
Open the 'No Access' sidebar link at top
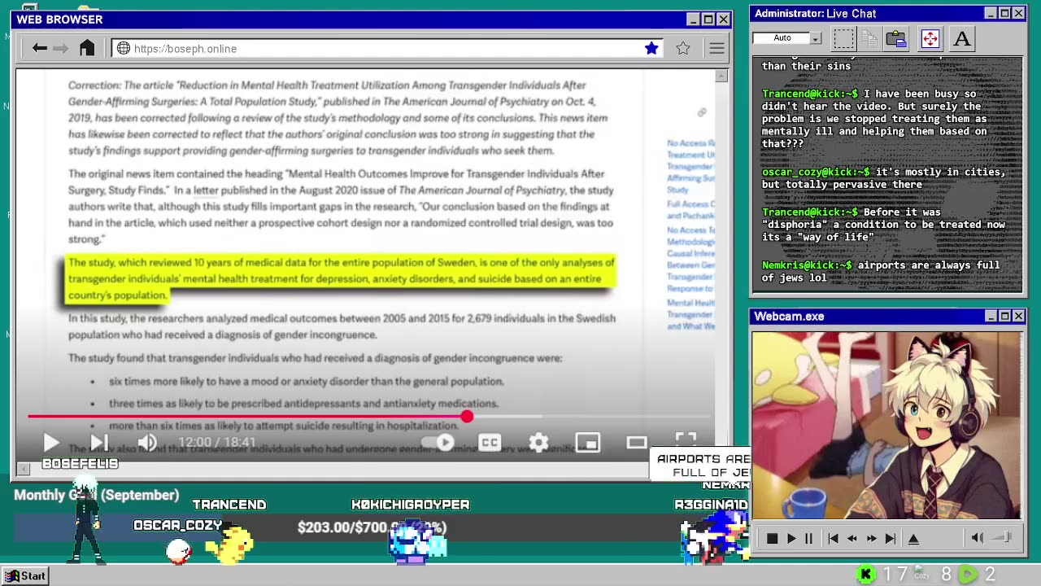(x=690, y=167)
